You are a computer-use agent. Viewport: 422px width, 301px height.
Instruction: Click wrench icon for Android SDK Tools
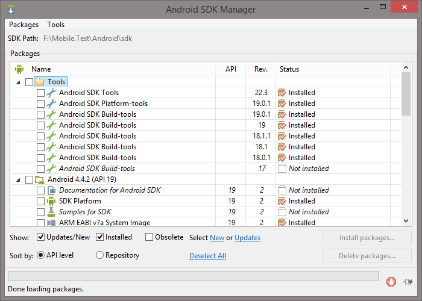click(x=51, y=93)
